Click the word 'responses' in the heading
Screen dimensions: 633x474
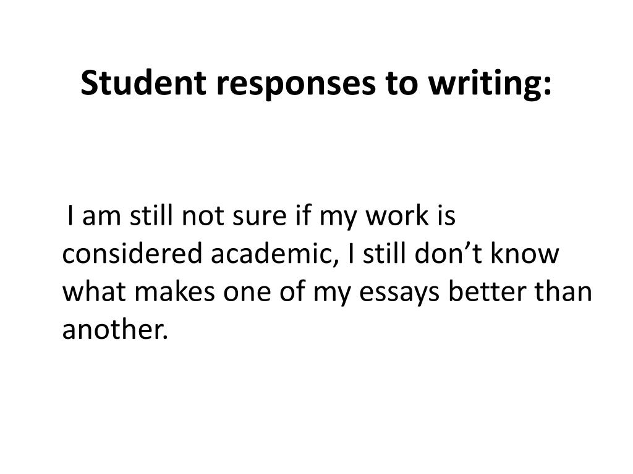click(296, 86)
